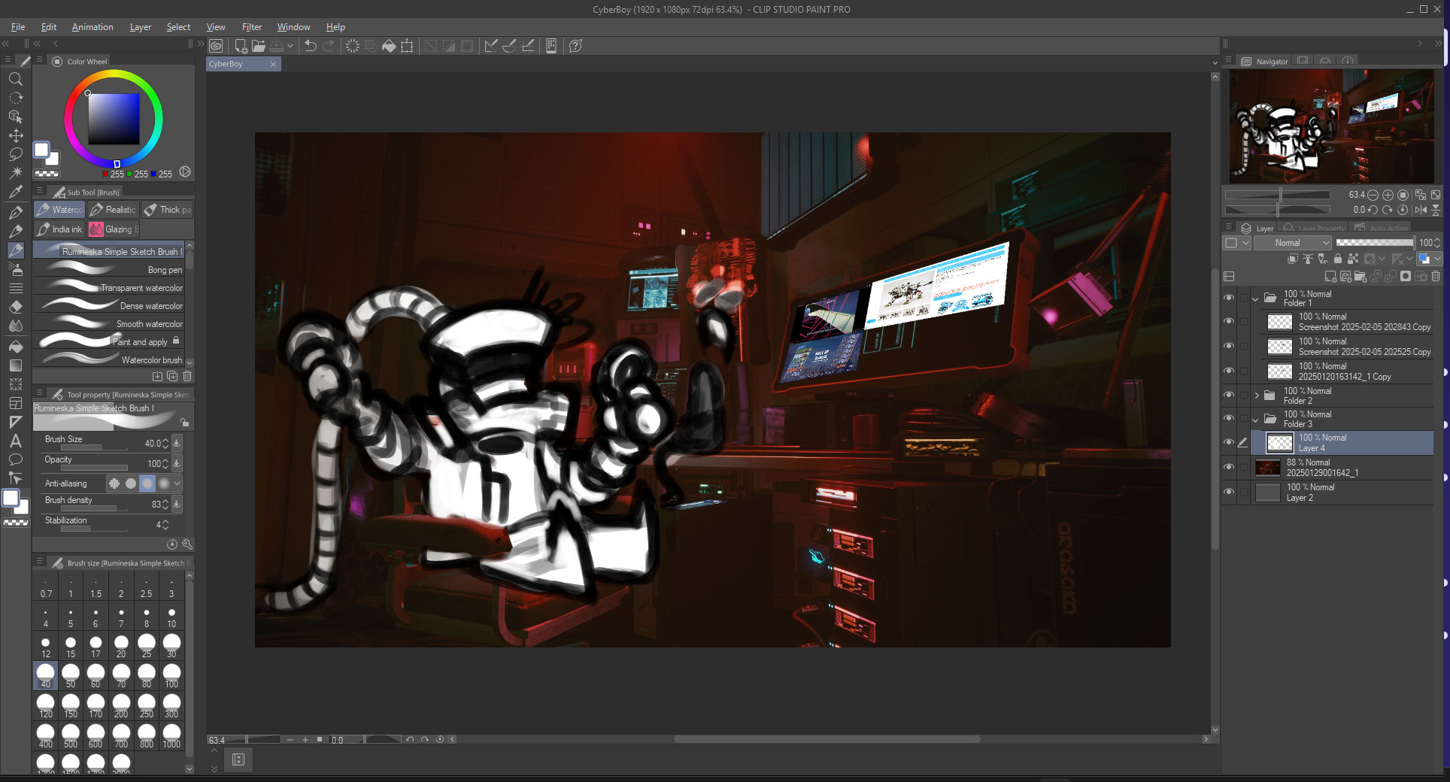The width and height of the screenshot is (1450, 782).
Task: Click the New raster layer icon
Action: tap(1330, 277)
